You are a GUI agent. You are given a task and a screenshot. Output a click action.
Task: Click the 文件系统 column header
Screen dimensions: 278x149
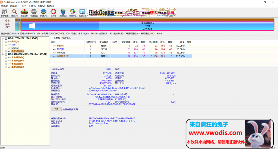104,42
